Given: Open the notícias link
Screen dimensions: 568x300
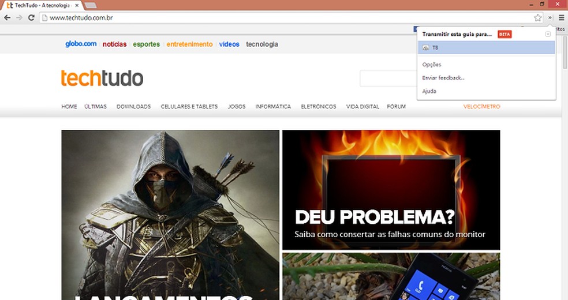Looking at the screenshot, I should point(114,44).
